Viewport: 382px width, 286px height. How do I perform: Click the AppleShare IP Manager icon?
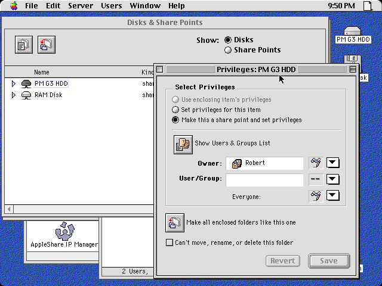click(x=64, y=231)
